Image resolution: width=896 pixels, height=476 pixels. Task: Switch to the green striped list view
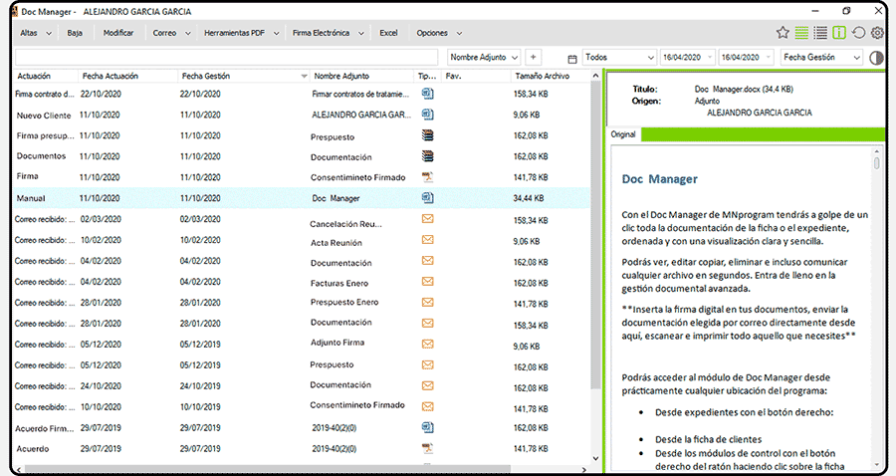click(x=801, y=33)
